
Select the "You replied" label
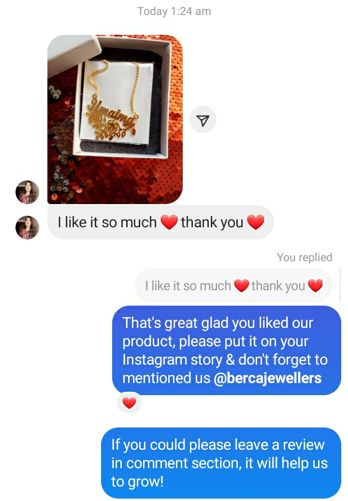(x=304, y=257)
